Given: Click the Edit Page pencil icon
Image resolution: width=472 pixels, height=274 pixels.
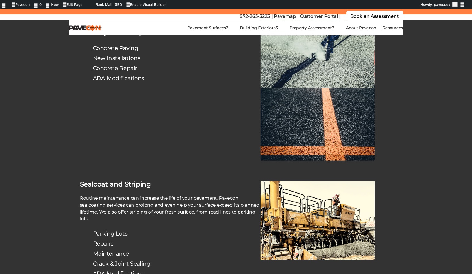Looking at the screenshot, I should point(65,4).
